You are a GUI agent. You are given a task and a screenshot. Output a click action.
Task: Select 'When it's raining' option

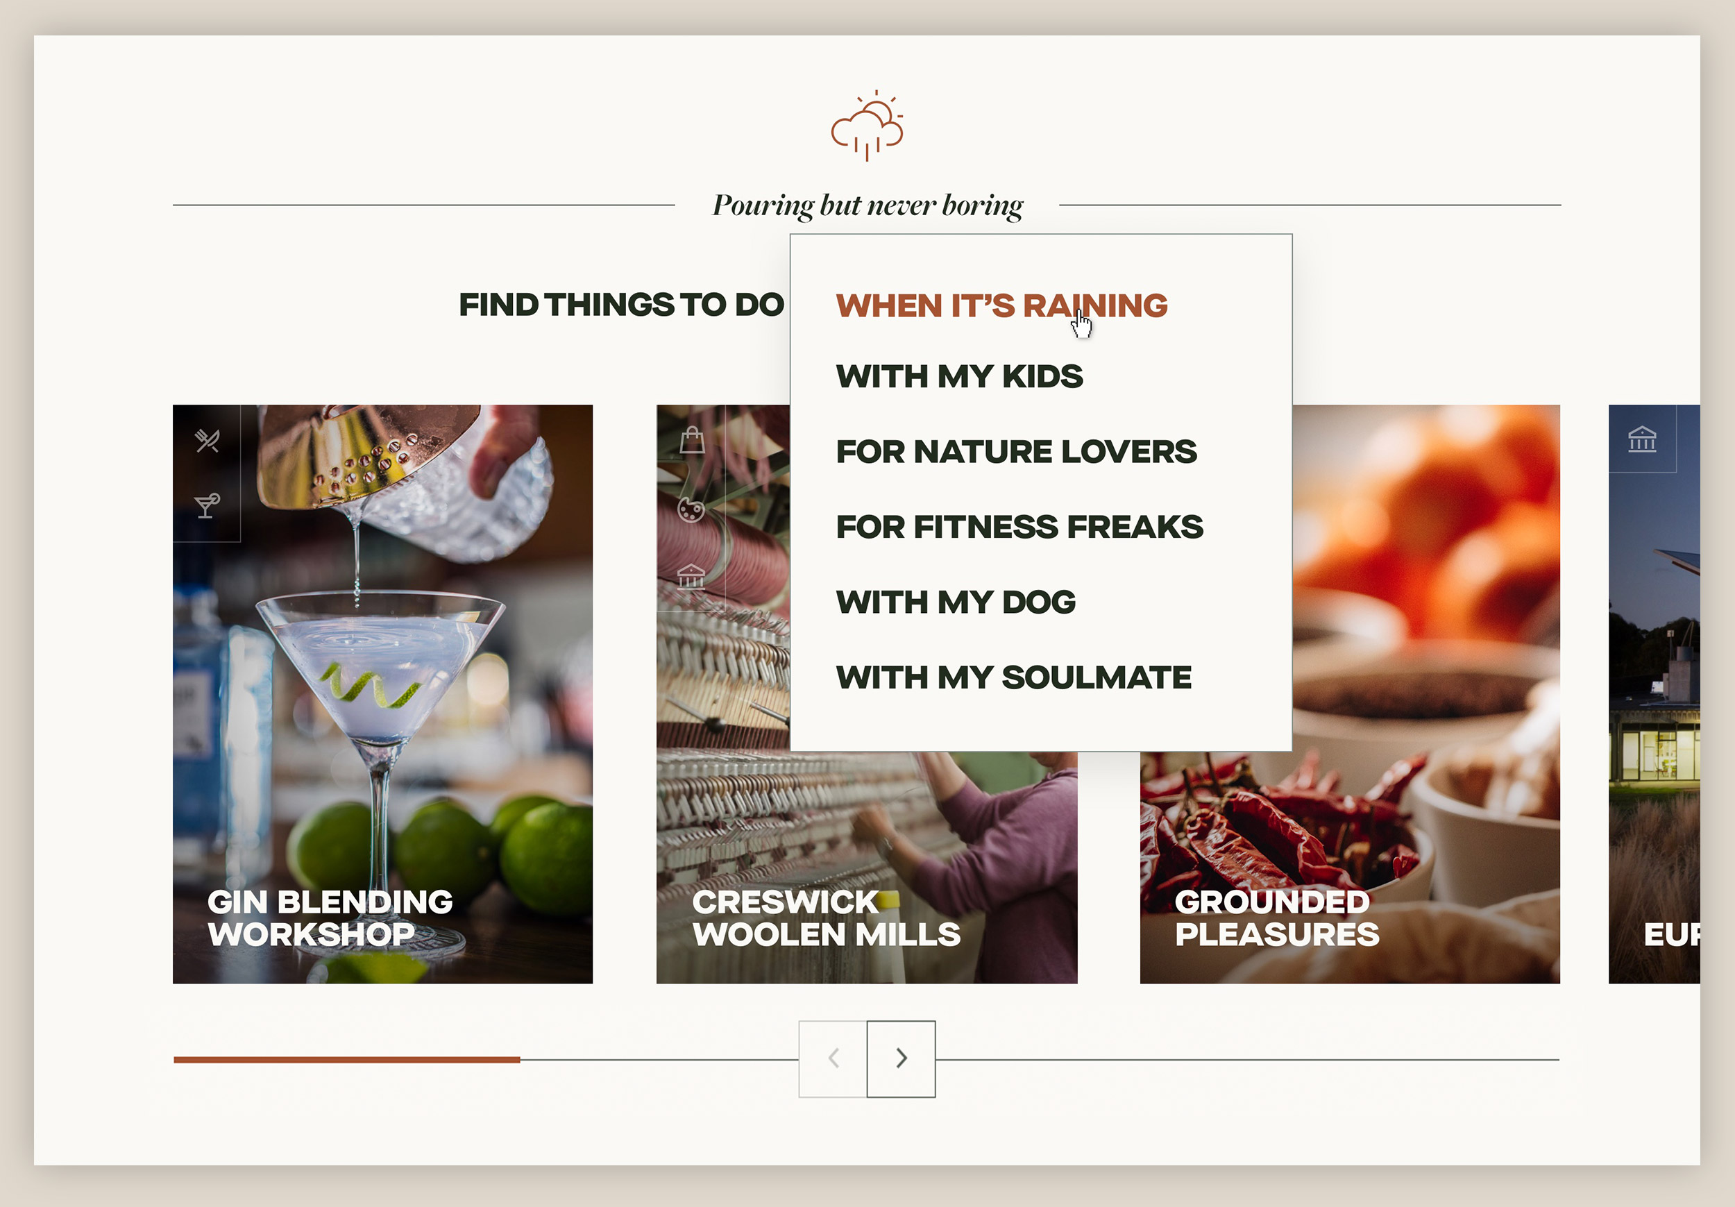pos(1001,305)
